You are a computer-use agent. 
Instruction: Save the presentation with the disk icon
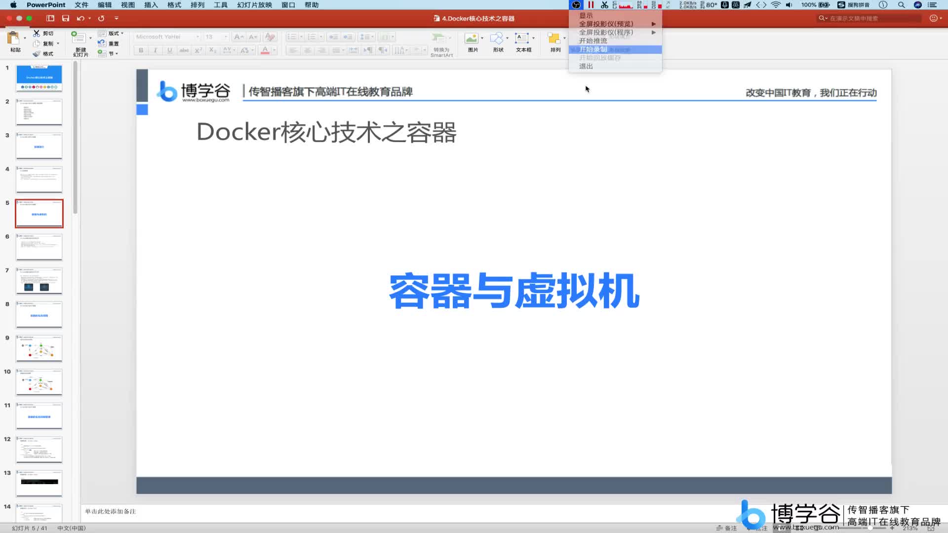(x=66, y=18)
